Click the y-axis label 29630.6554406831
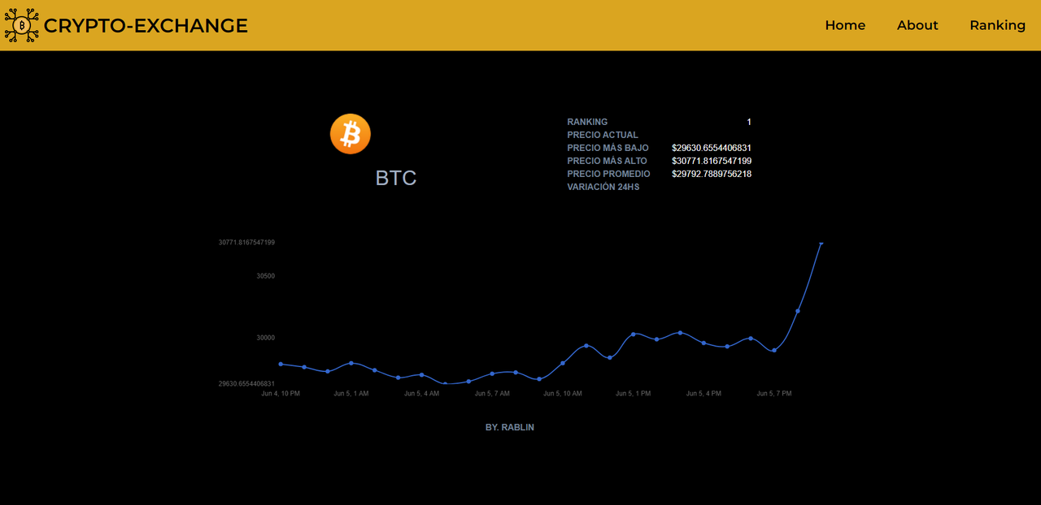This screenshot has width=1041, height=505. [246, 384]
